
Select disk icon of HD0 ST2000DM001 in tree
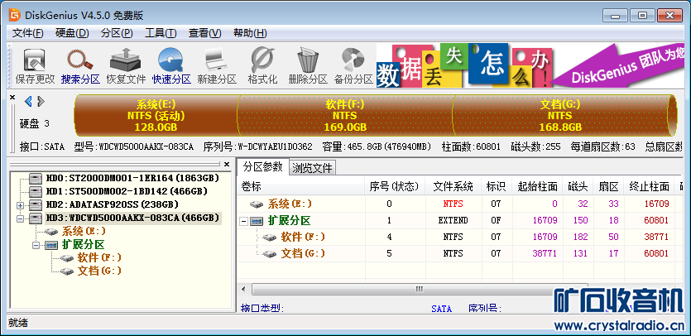click(x=36, y=178)
